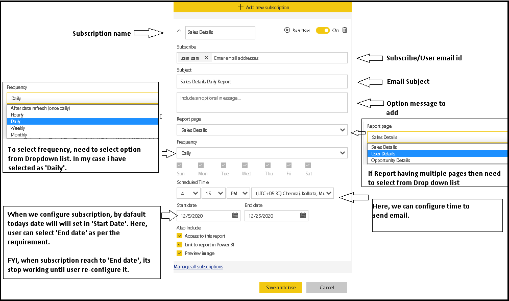Select Monthly in the frequency list

pyautogui.click(x=83, y=134)
